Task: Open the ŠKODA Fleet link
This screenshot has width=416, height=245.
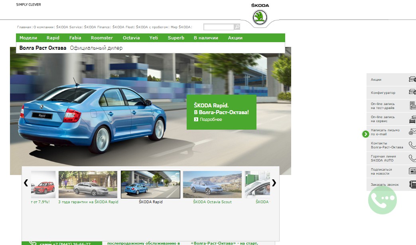Action: [123, 27]
